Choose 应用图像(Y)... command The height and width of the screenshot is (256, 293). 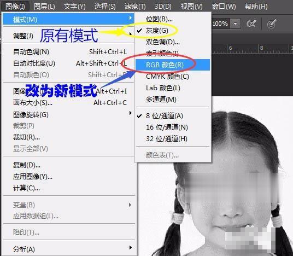(68, 177)
